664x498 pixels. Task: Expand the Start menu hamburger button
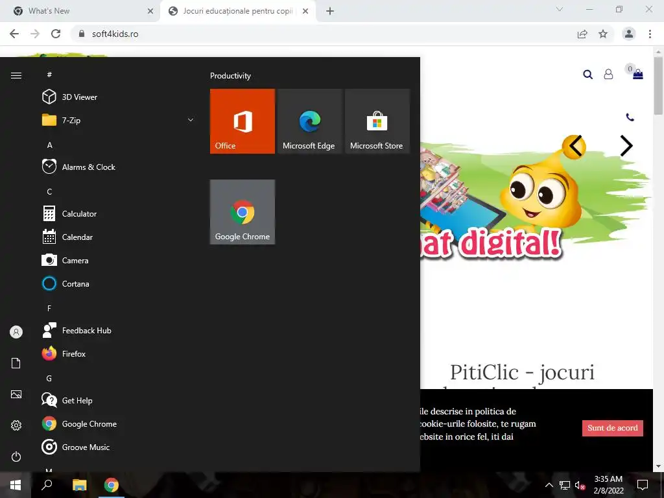[16, 75]
